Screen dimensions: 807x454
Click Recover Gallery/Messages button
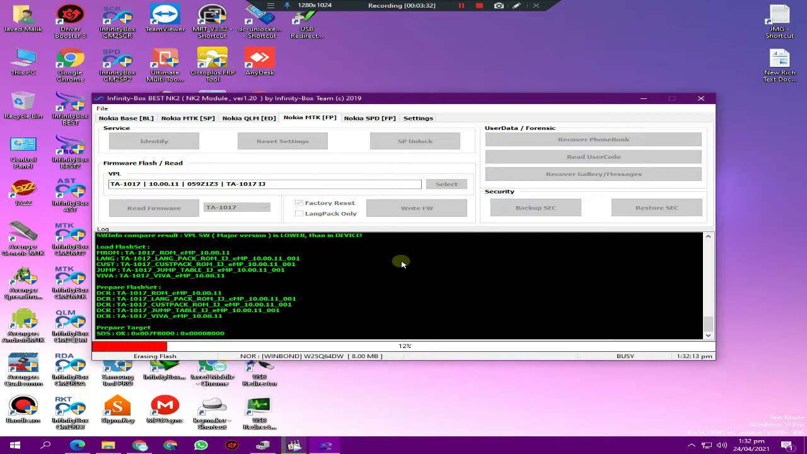pyautogui.click(x=593, y=174)
